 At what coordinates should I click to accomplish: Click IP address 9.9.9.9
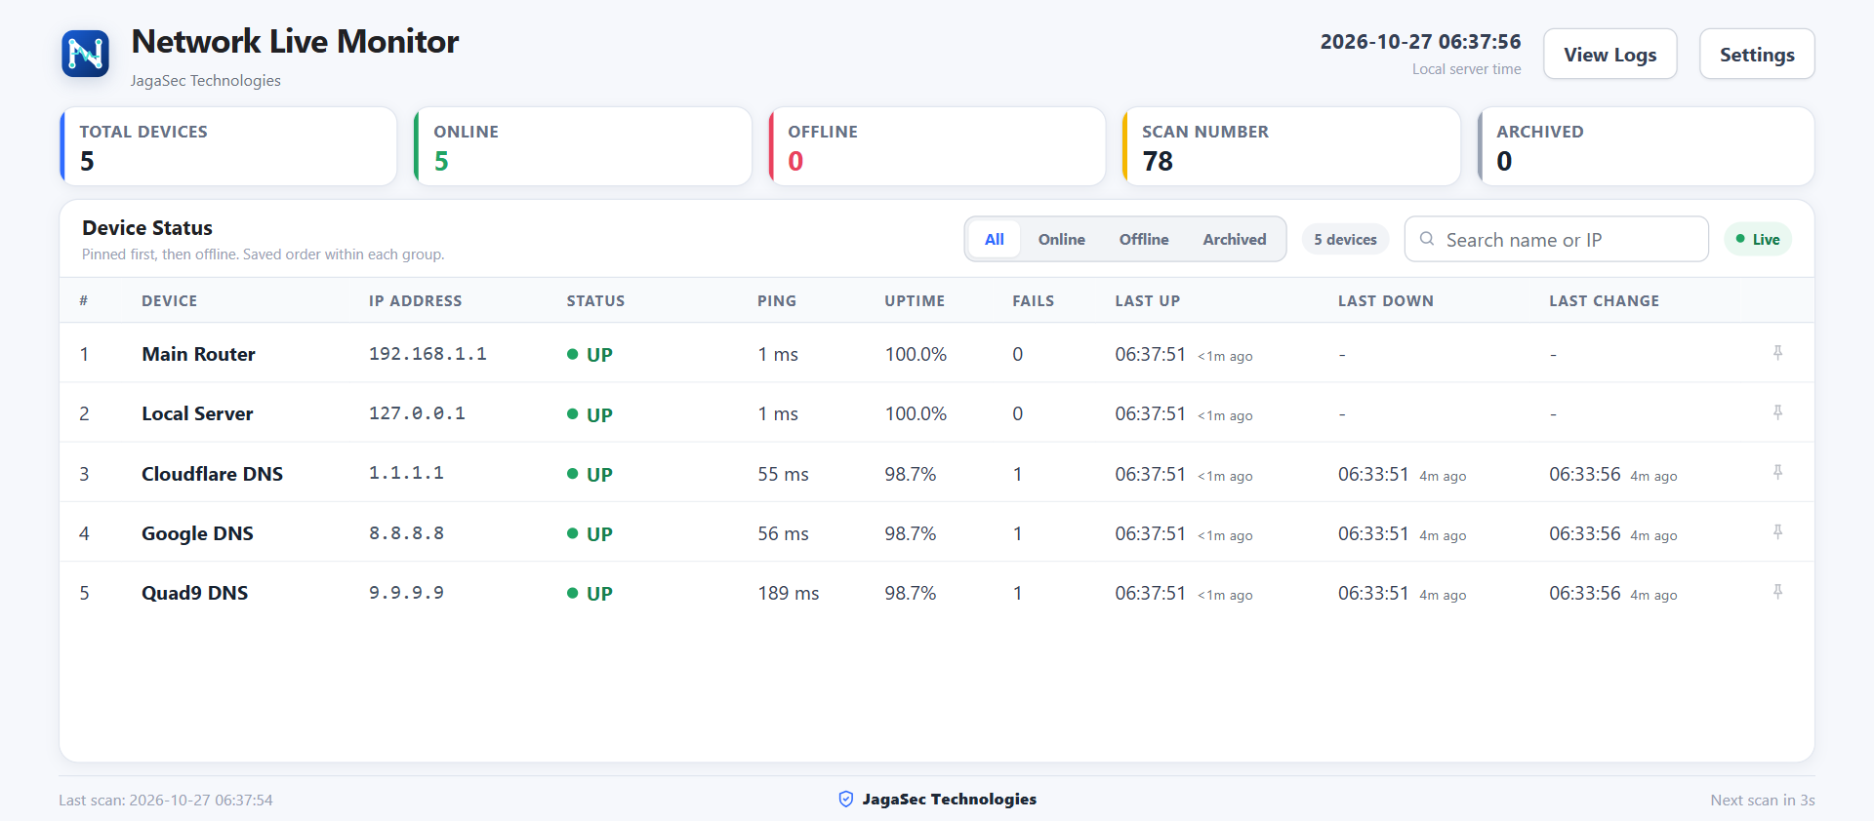[x=406, y=593]
